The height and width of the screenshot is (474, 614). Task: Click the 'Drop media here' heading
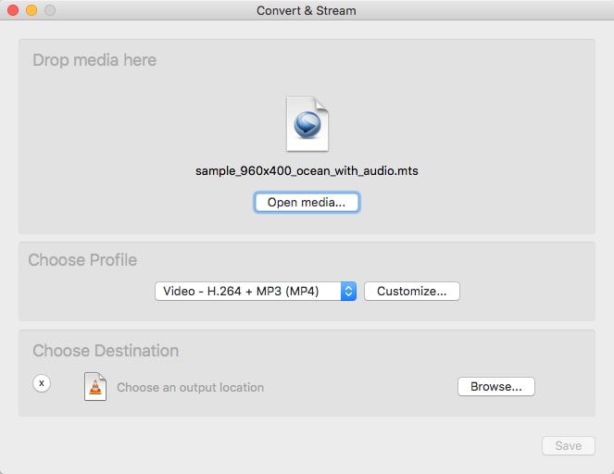(94, 60)
